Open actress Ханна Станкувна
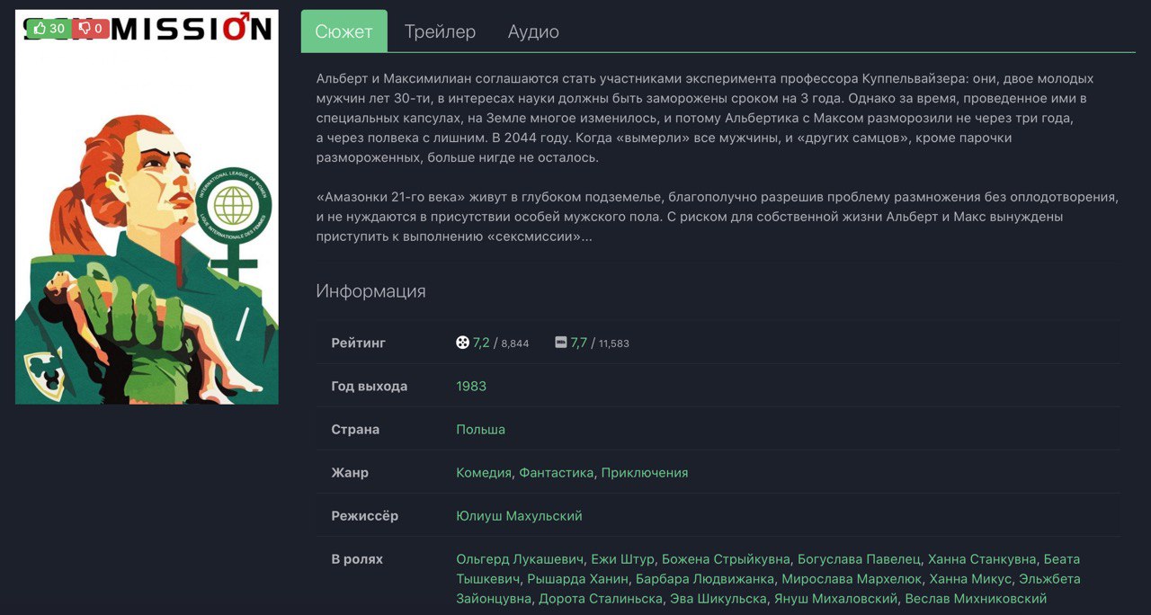This screenshot has width=1151, height=615. (x=982, y=559)
